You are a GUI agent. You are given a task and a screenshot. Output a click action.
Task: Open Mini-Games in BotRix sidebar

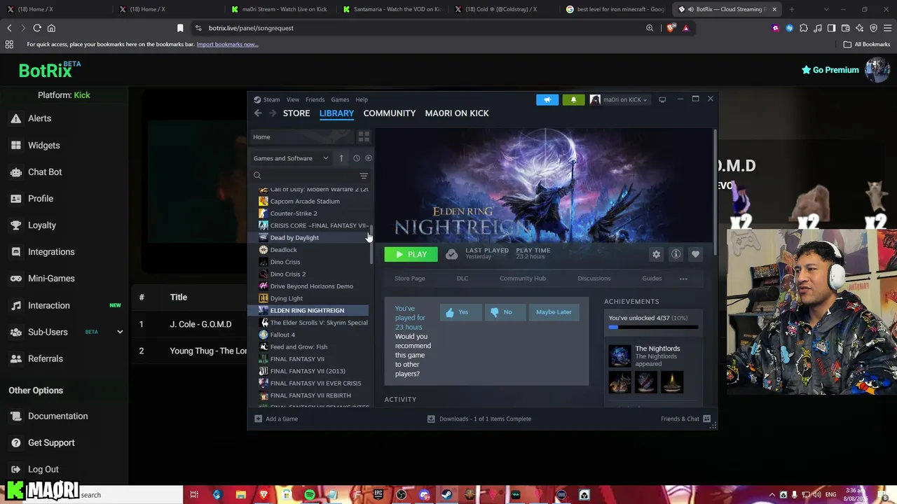coord(51,278)
